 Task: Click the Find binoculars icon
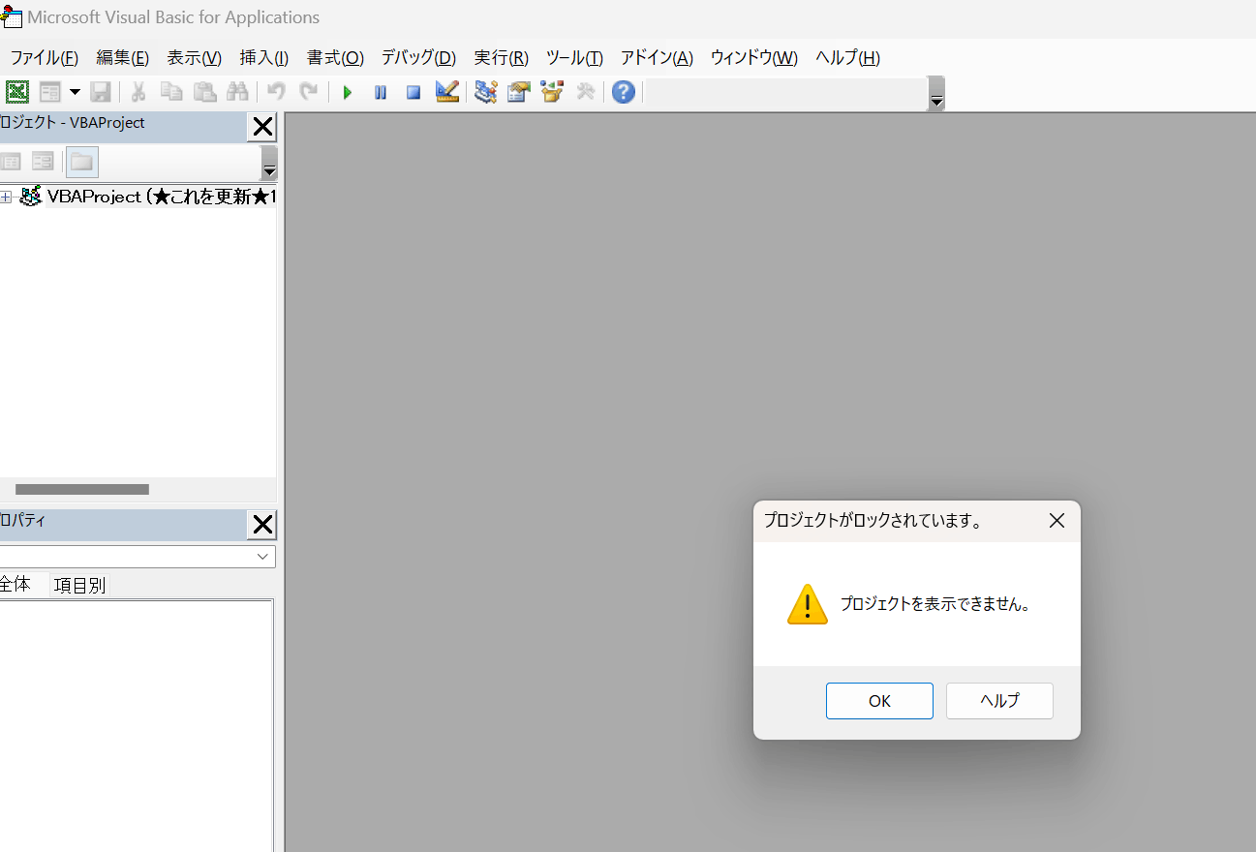[237, 92]
